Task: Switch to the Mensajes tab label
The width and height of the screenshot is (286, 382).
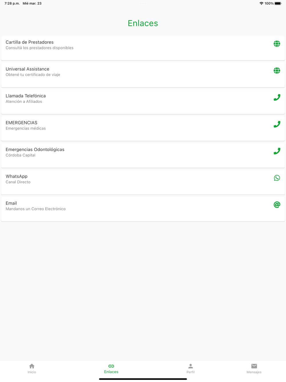Action: coord(254,372)
